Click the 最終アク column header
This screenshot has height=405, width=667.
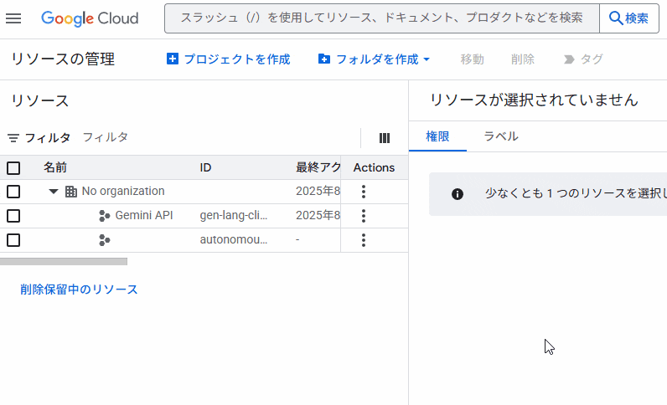click(318, 167)
